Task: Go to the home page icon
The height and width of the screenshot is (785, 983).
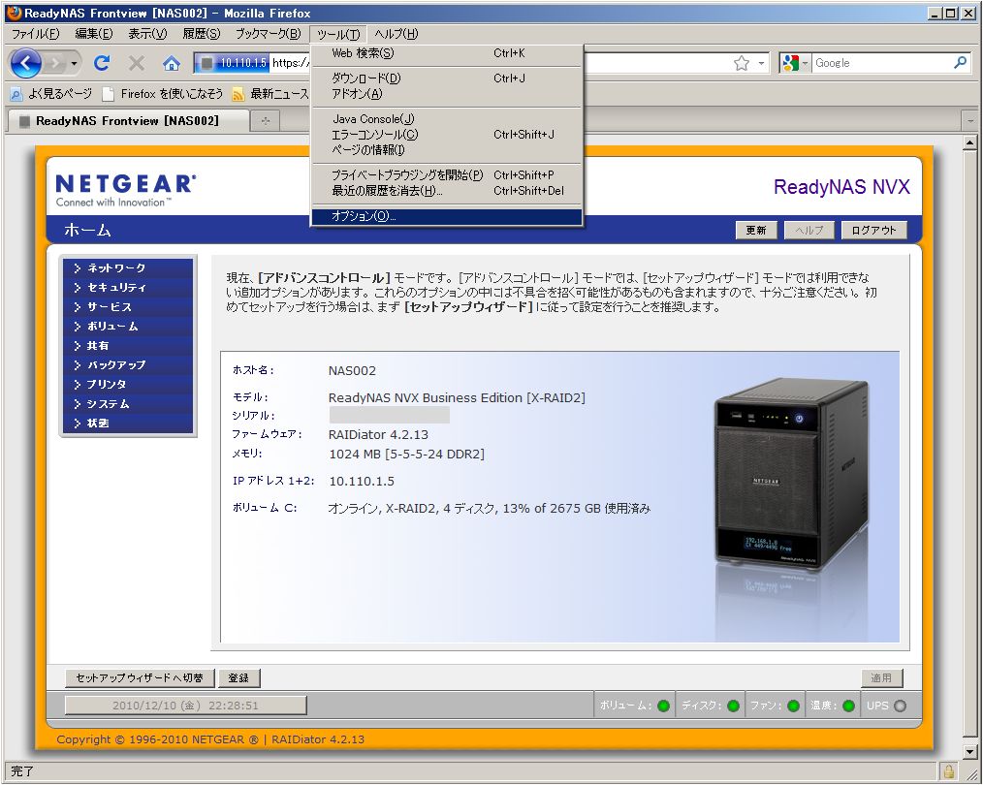Action: coord(172,63)
